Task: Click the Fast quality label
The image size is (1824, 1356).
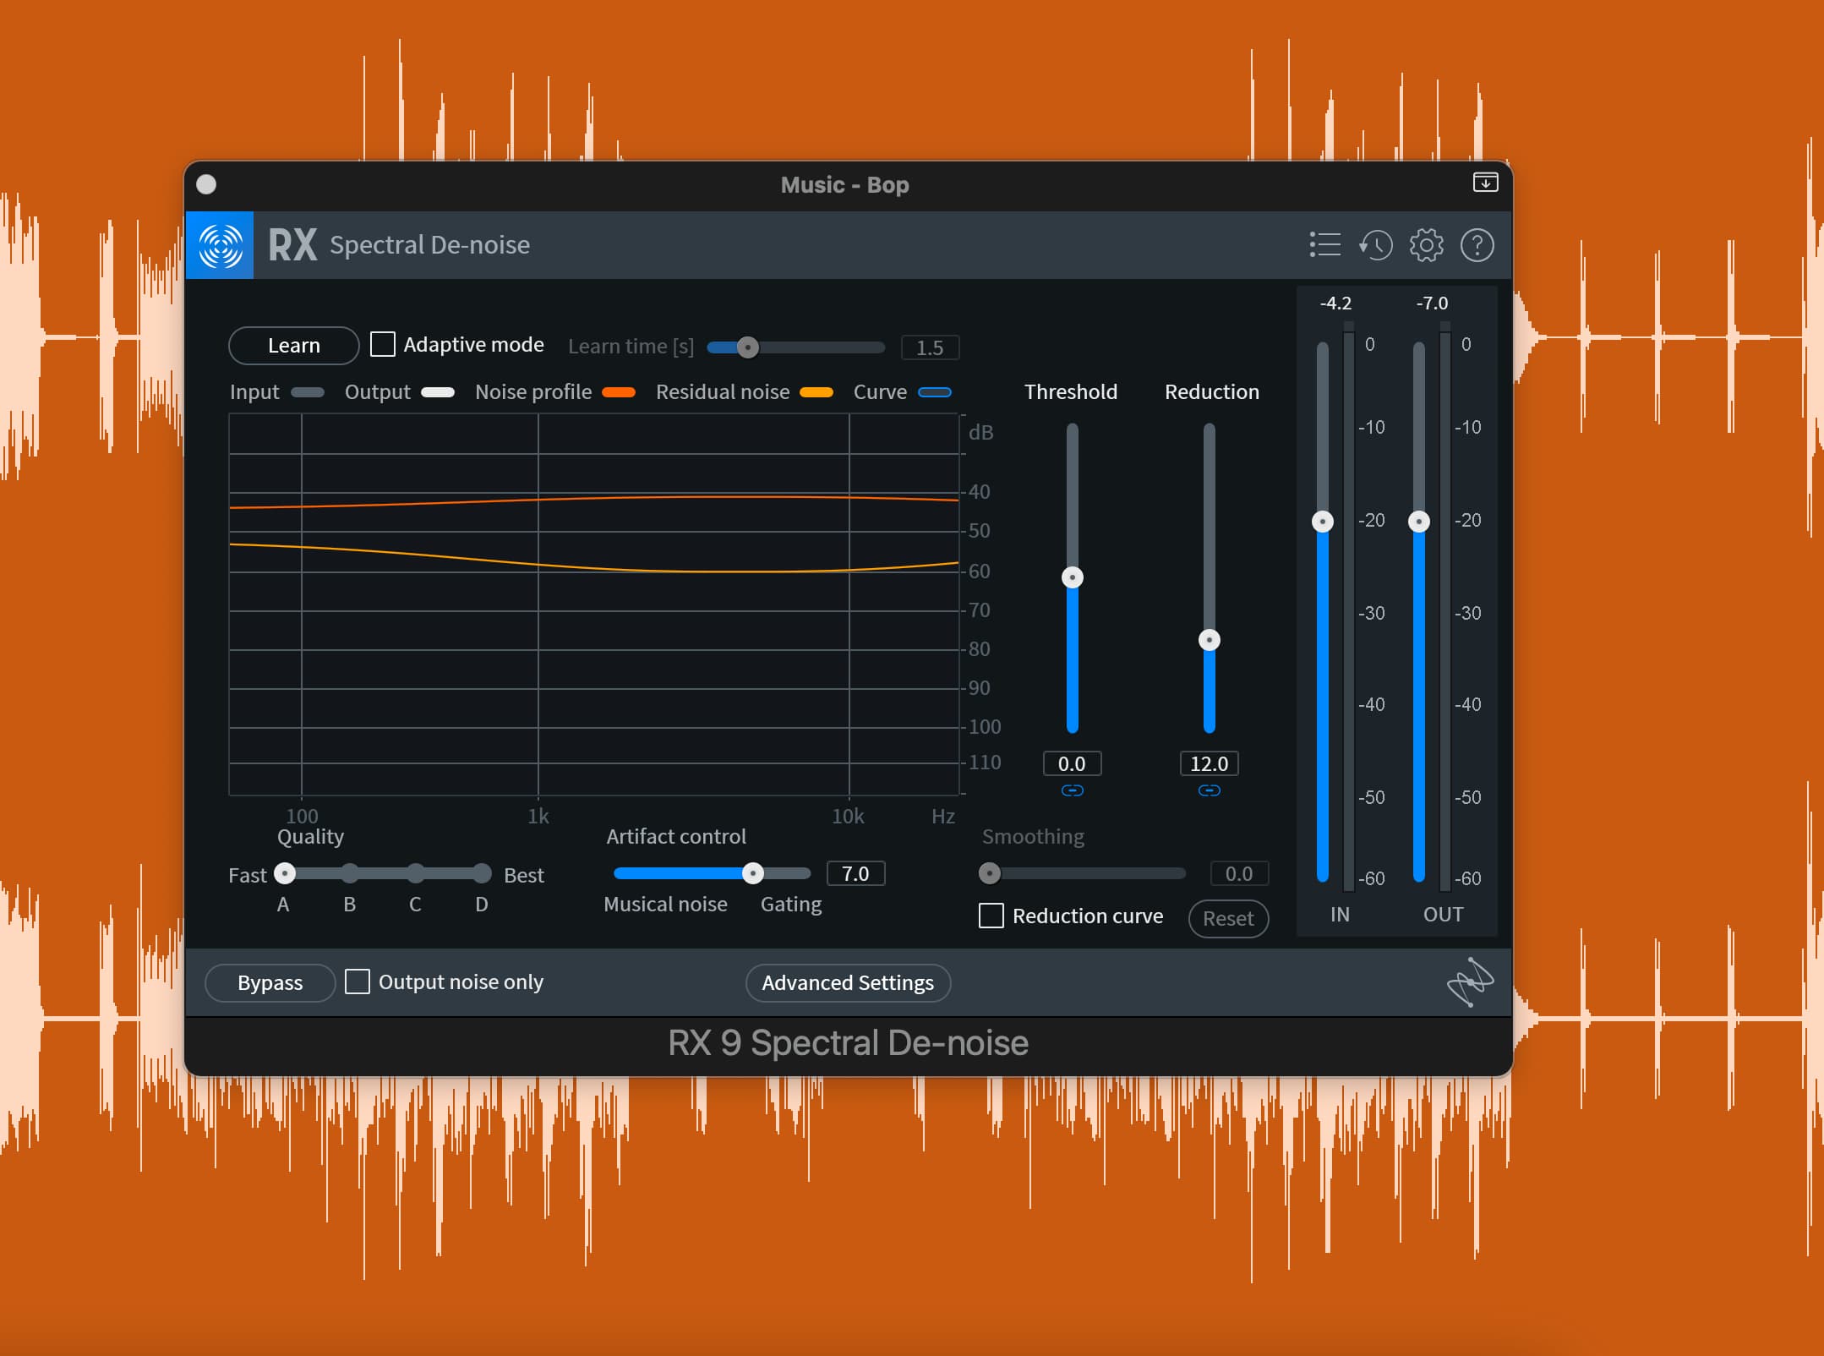Action: click(x=248, y=875)
